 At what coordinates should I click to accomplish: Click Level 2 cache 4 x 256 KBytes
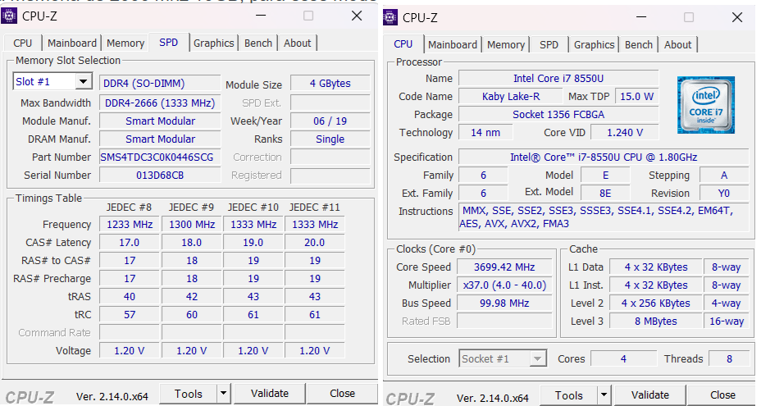[x=656, y=303]
